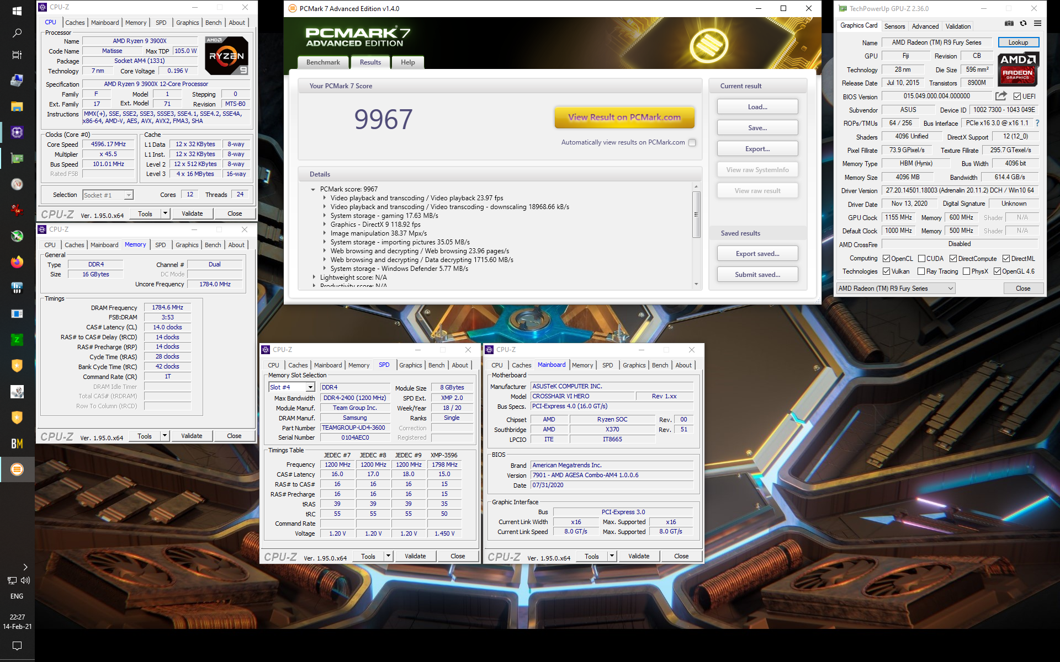Click the AMD Radeon Graphics logo in GPU-Z
Image resolution: width=1060 pixels, height=662 pixels.
1018,70
